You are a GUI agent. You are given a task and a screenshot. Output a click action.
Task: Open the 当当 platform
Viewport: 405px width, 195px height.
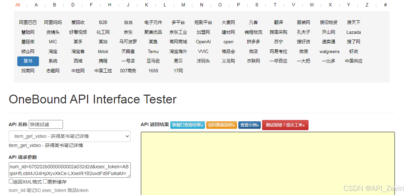tap(128, 22)
